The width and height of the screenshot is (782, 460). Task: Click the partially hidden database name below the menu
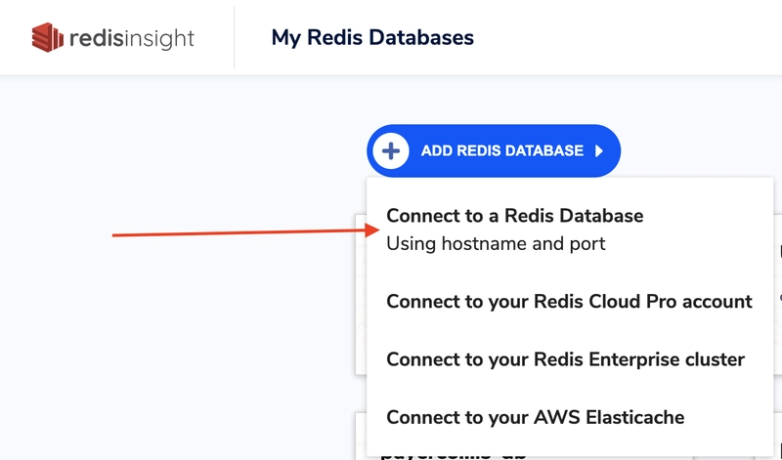pos(453,456)
